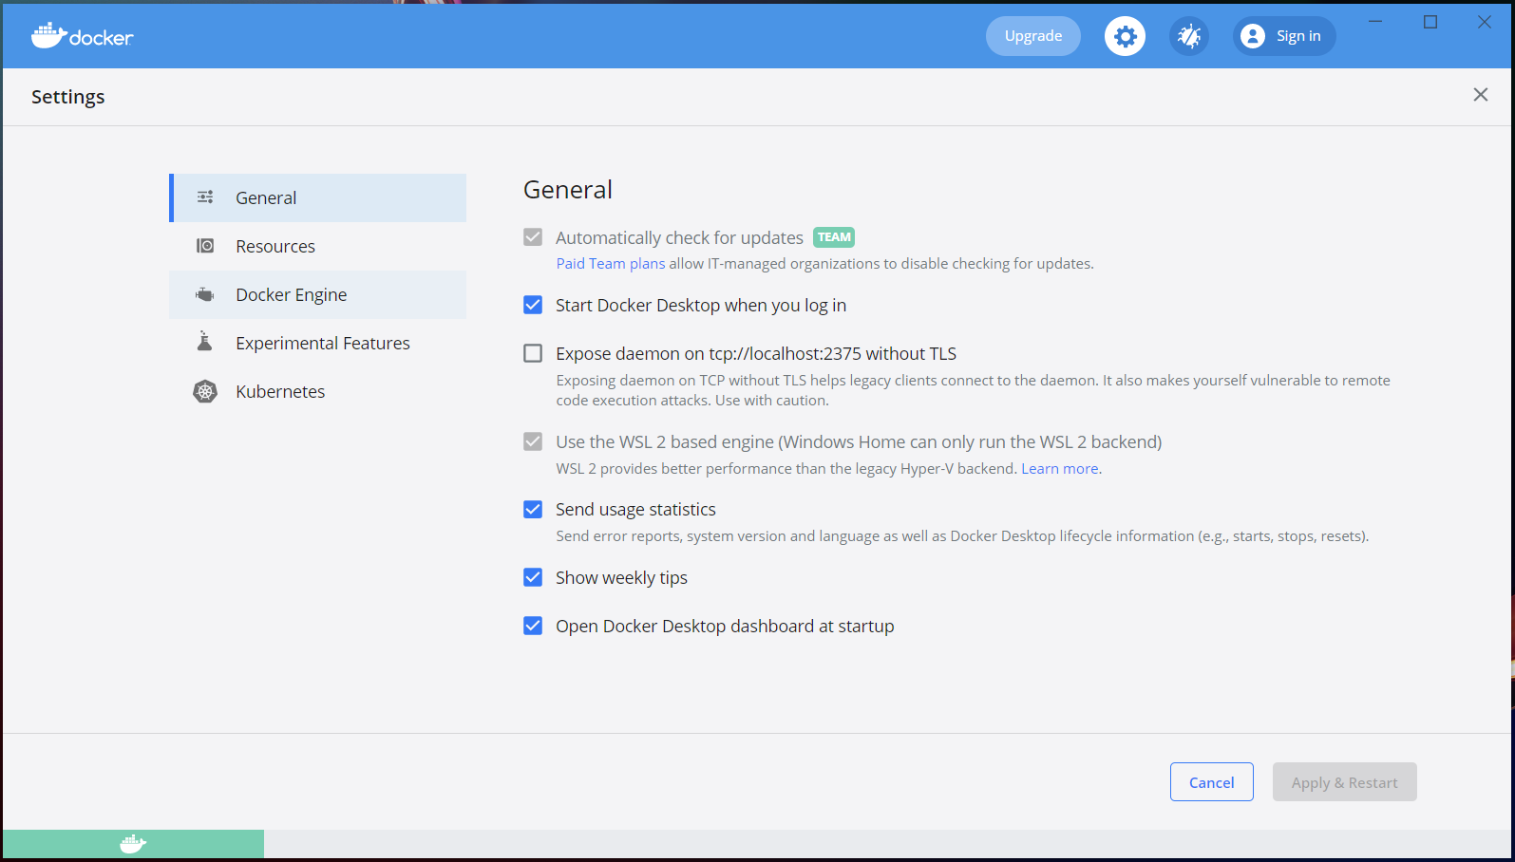Open settings via the gear icon

(1125, 36)
